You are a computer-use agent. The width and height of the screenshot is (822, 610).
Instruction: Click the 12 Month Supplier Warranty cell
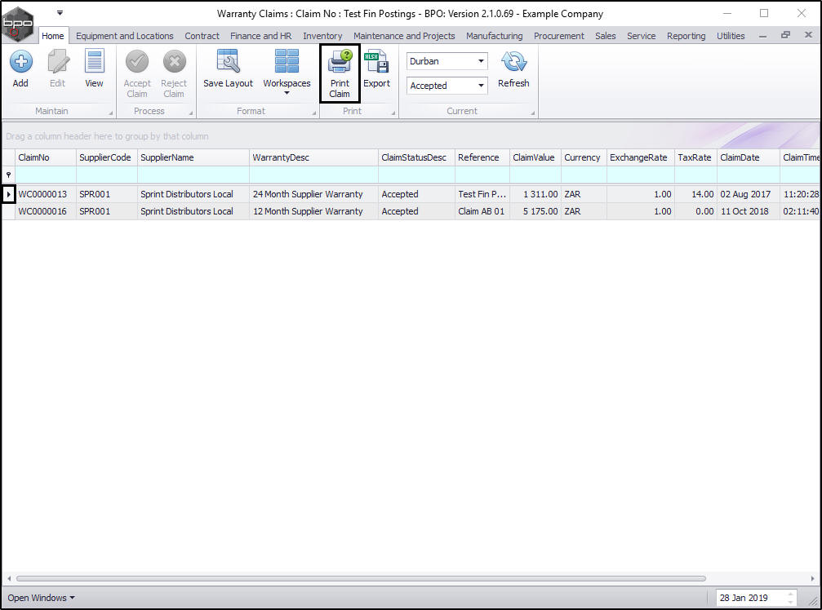(x=313, y=211)
